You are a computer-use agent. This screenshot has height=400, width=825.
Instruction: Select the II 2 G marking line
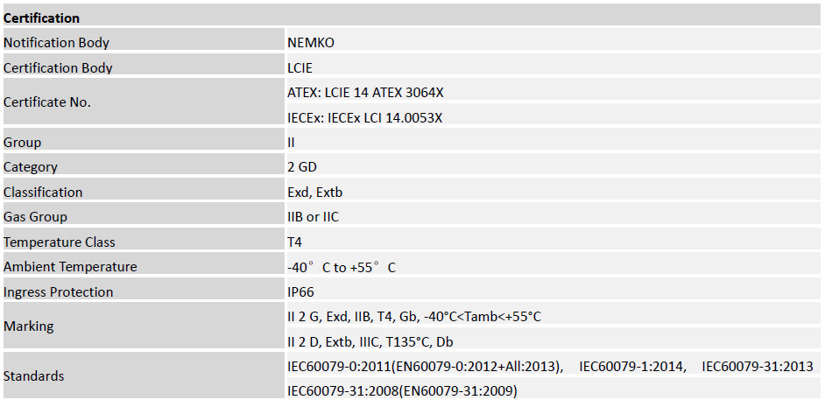[x=413, y=316]
